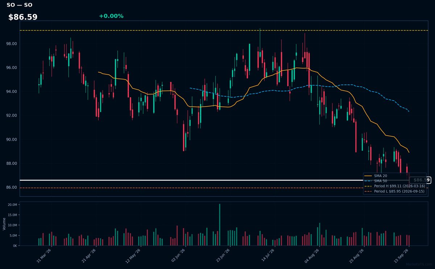Viewport: 435px width, 269px height.
Task: Click the 88.00 price axis label
Action: pos(11,164)
